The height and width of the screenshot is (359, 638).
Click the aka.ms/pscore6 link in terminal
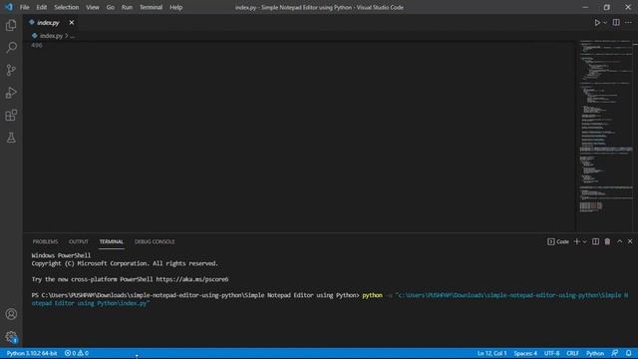click(192, 279)
